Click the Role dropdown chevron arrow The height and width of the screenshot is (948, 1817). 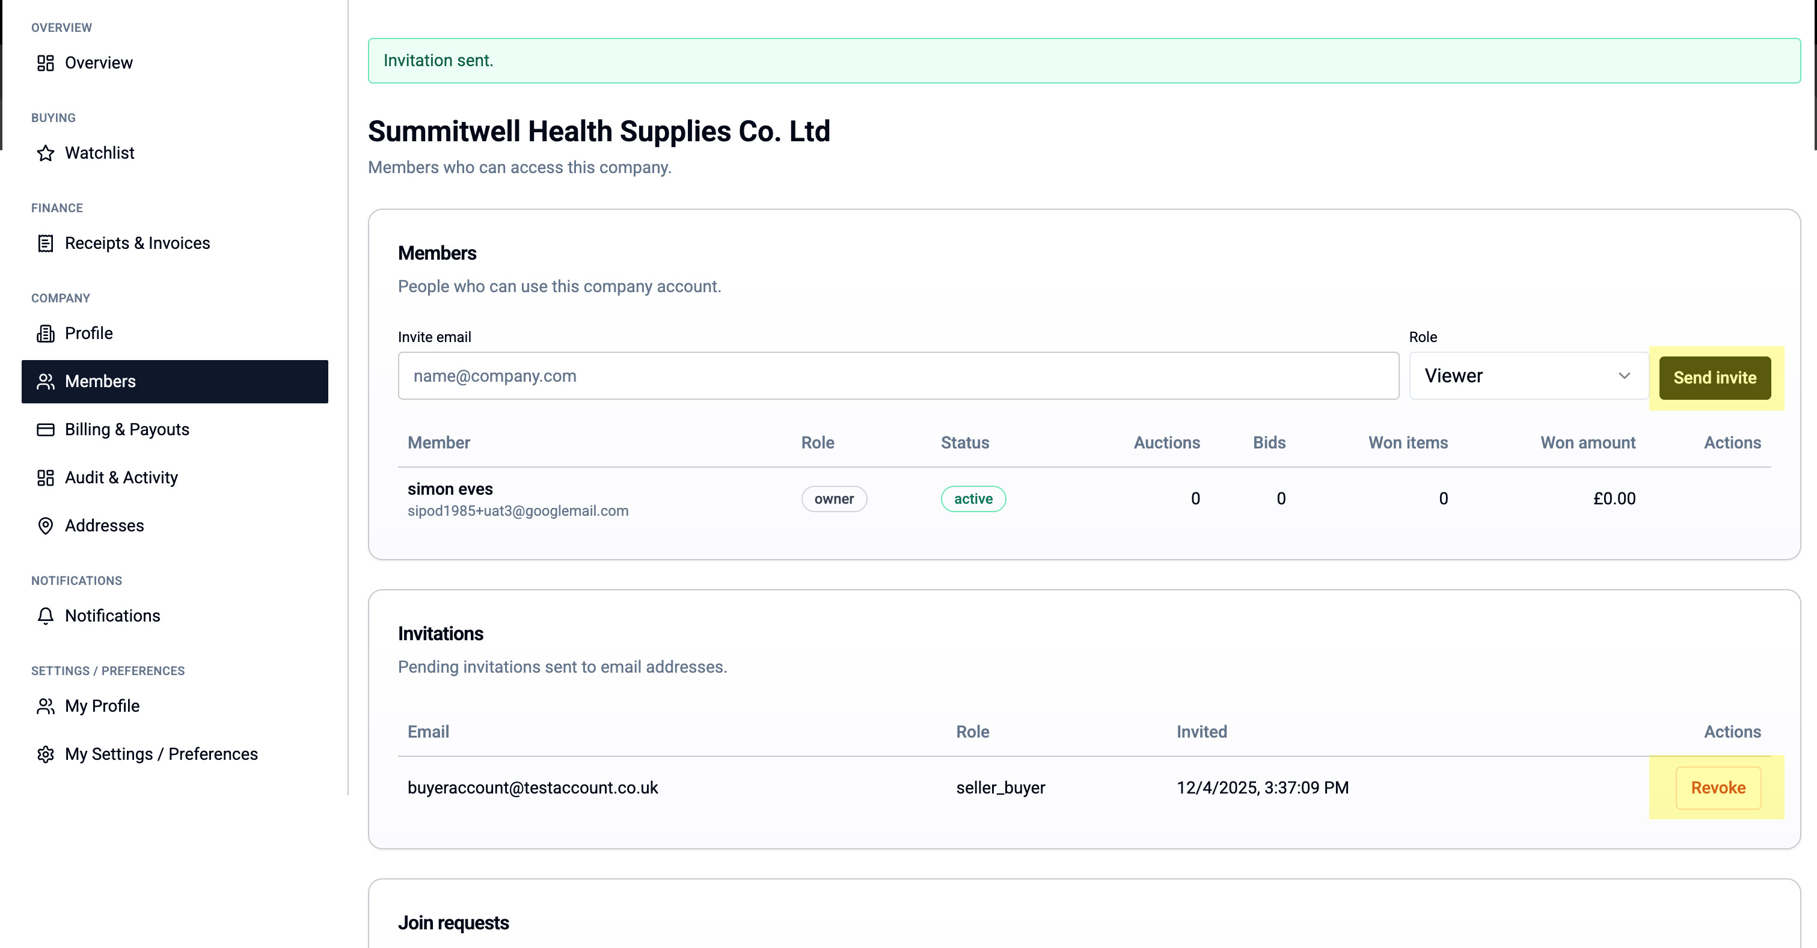[1625, 376]
